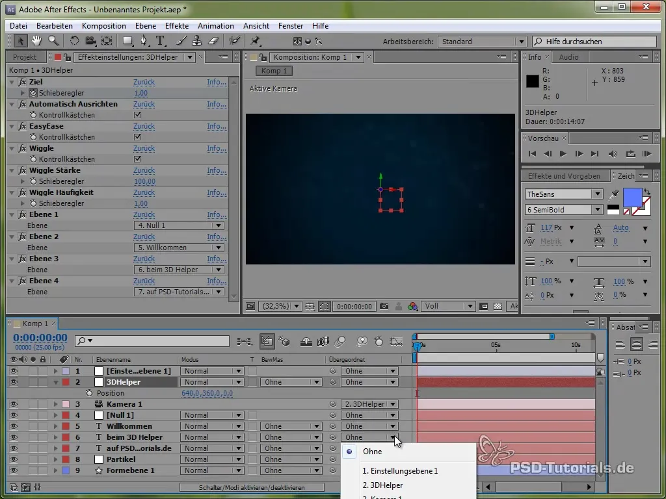Viewport: 666px width, 499px height.
Task: Click Schalter/Modi aktivieren/deaktivieren button
Action: click(252, 487)
